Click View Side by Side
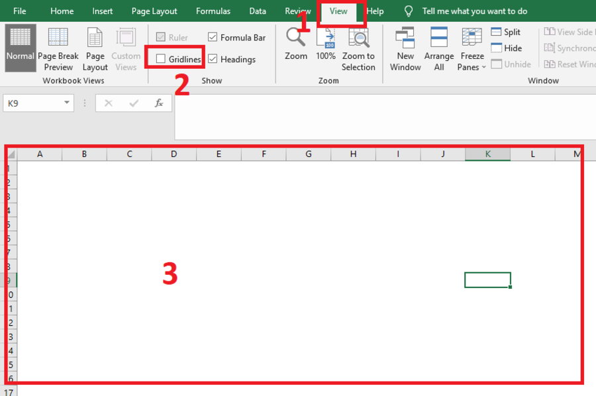The image size is (596, 396). pos(570,32)
